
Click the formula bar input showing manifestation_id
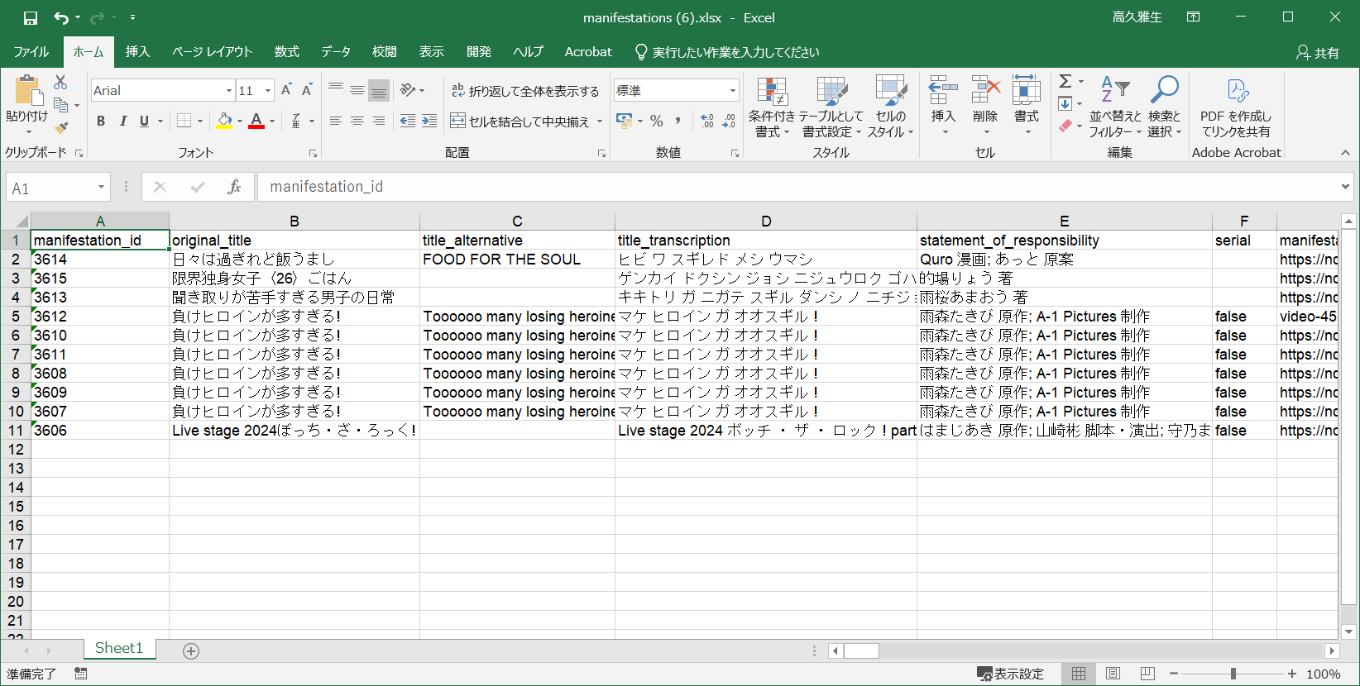pos(797,187)
